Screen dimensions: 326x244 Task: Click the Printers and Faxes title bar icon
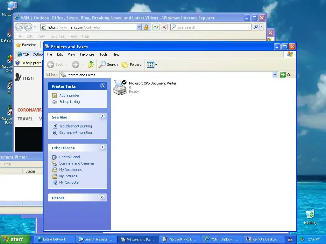pos(47,46)
